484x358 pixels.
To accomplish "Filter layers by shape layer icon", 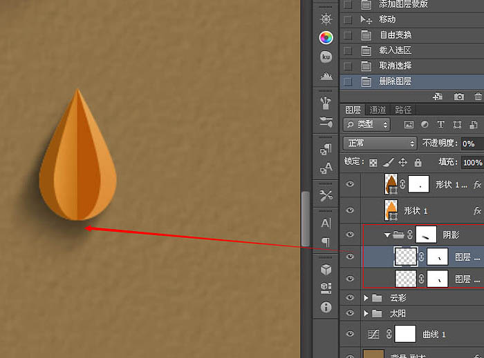I will point(457,124).
